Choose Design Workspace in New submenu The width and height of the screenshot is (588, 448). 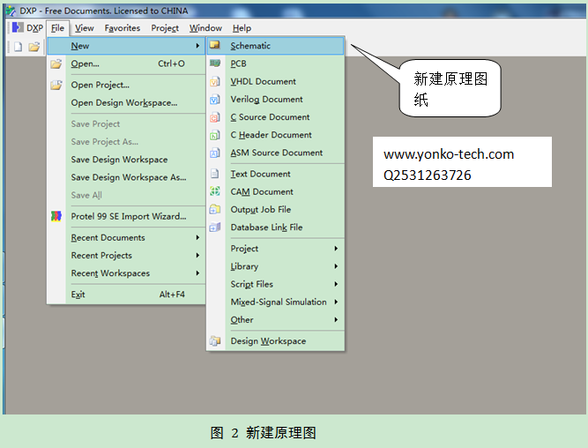pyautogui.click(x=275, y=341)
